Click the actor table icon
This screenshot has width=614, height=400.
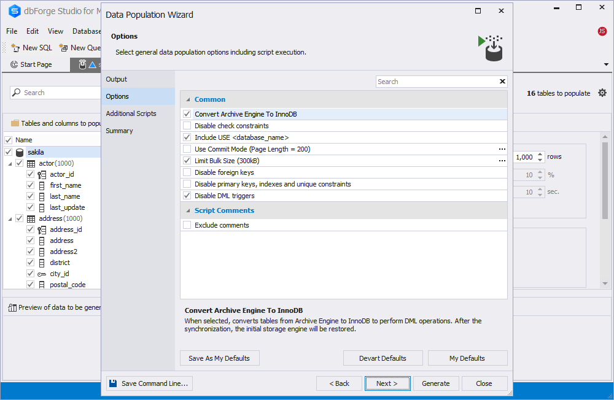(x=31, y=164)
